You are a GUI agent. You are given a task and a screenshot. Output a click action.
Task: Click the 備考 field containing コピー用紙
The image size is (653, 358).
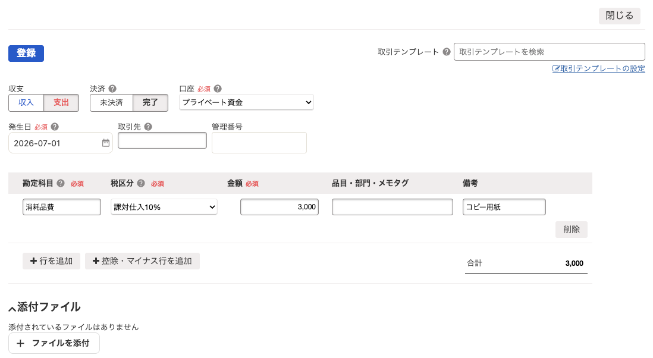504,207
